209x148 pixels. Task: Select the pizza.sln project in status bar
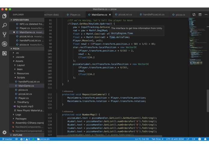[43, 139]
